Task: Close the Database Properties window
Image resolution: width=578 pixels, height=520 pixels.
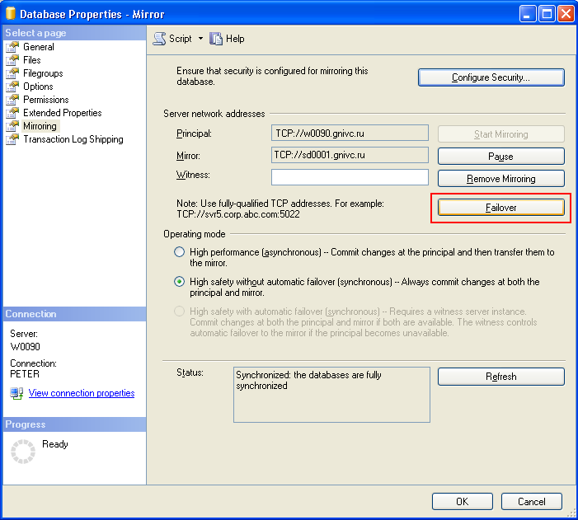Action: coord(566,14)
